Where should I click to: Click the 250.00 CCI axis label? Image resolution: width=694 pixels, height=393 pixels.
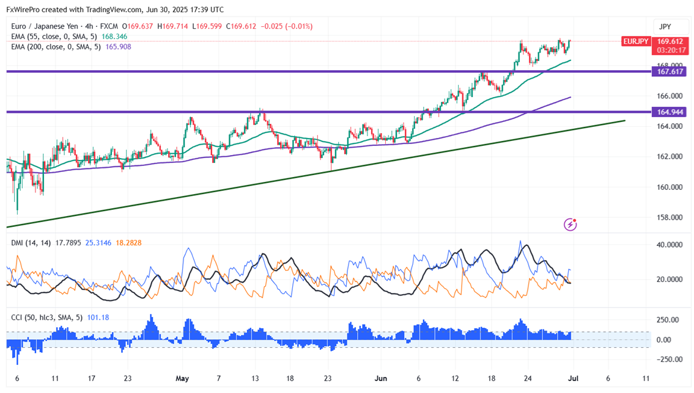coord(667,320)
